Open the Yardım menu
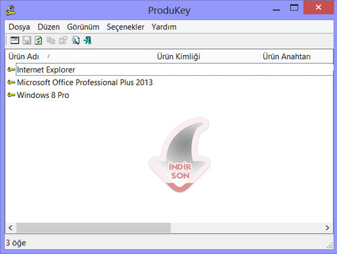 (164, 27)
